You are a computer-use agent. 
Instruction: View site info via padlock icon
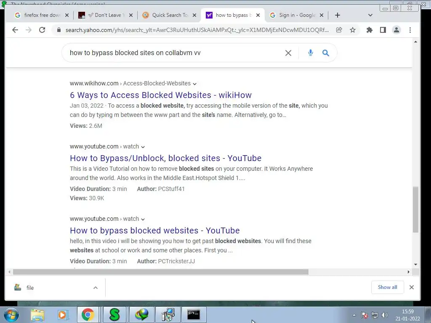click(59, 30)
